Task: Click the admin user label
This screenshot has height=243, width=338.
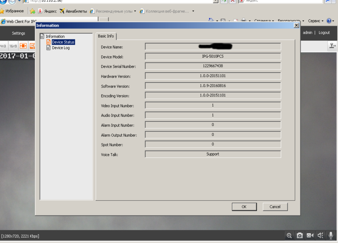Action: coord(307,33)
